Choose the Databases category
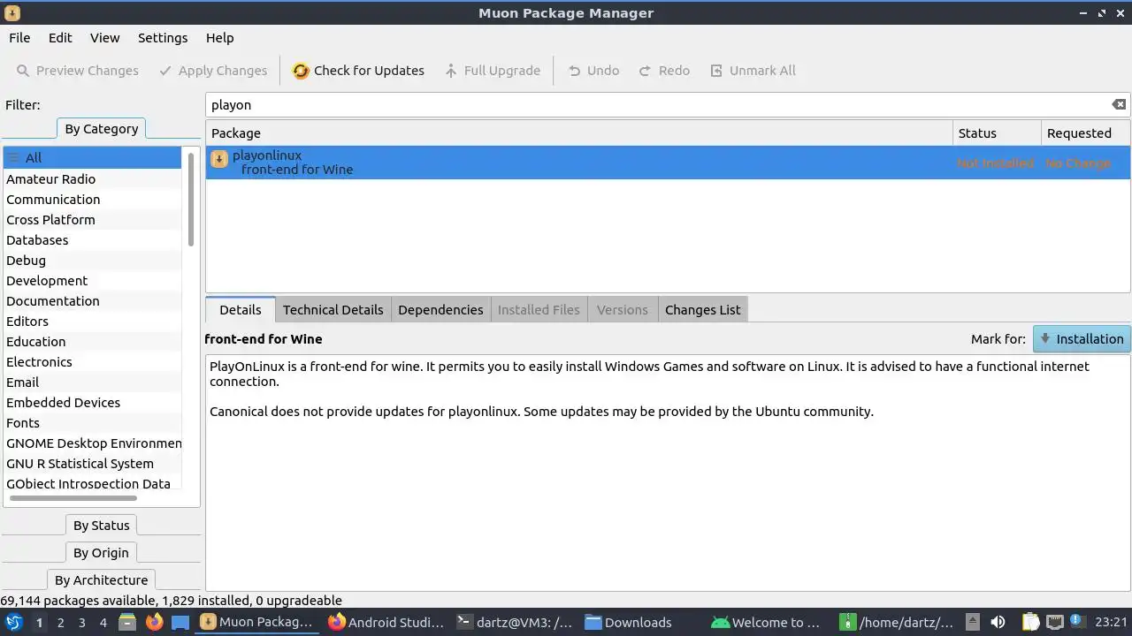This screenshot has width=1132, height=636. [92, 239]
